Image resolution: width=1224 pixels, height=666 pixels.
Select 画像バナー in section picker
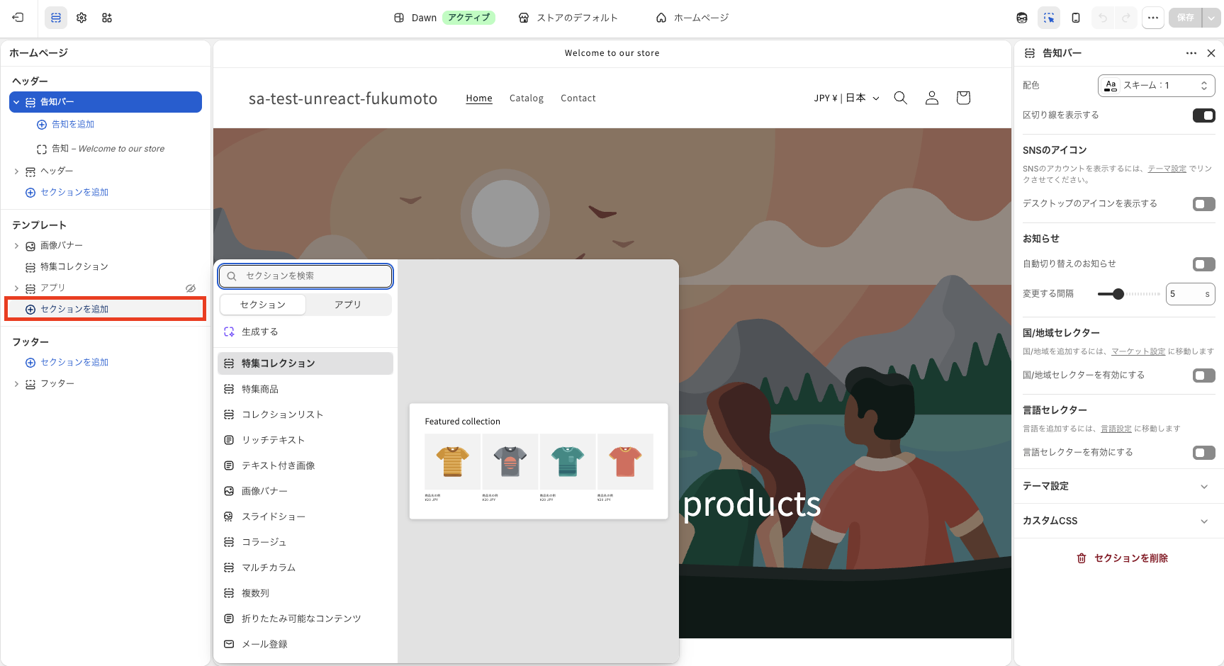(305, 491)
